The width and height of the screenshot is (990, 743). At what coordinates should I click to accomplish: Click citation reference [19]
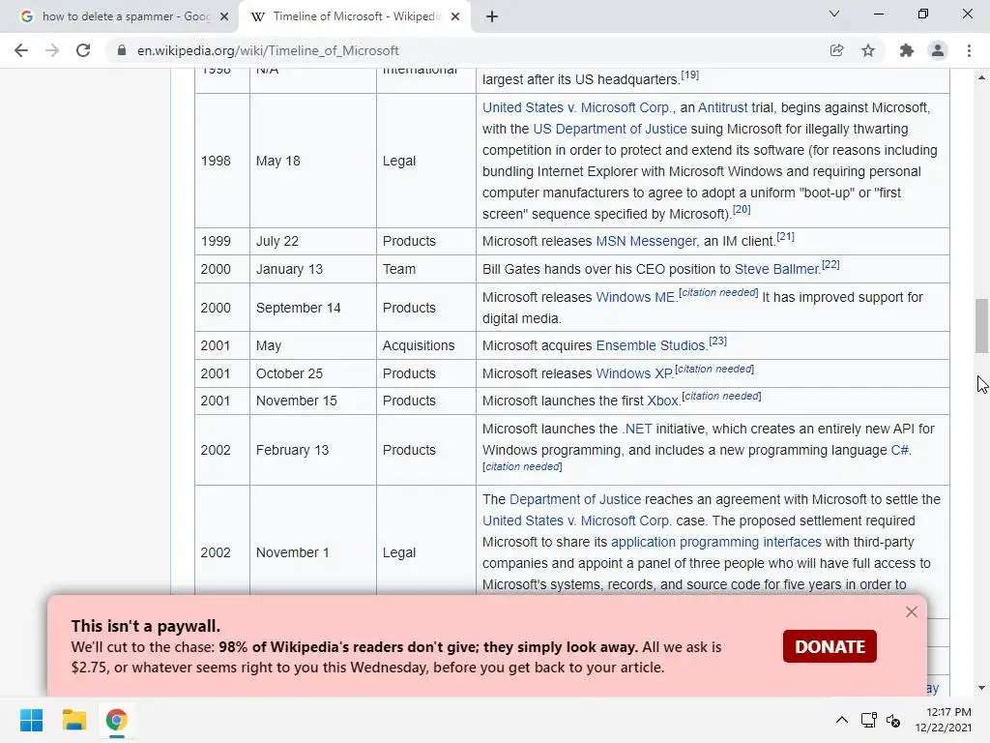pos(689,74)
